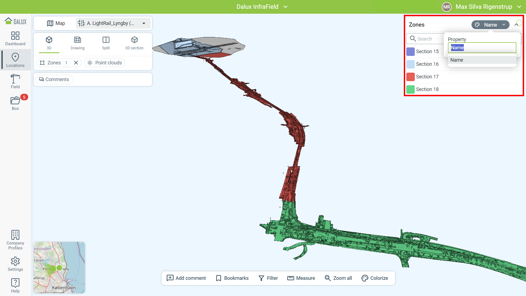
Task: Click Add comment in bottom toolbar
Action: click(186, 278)
